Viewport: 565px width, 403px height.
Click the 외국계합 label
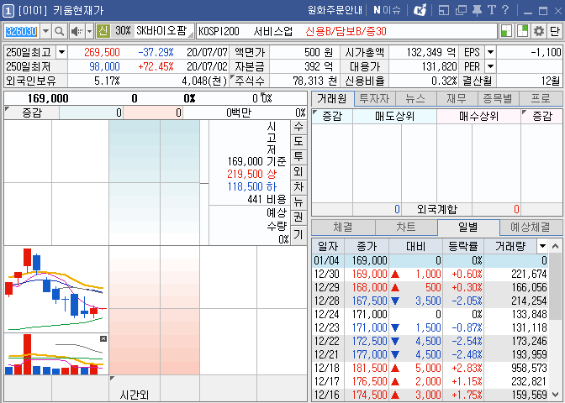tap(436, 209)
